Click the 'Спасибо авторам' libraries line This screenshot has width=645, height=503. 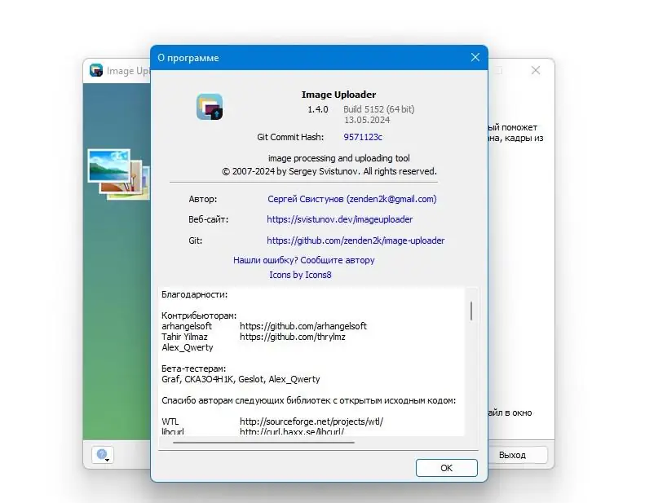coord(308,400)
